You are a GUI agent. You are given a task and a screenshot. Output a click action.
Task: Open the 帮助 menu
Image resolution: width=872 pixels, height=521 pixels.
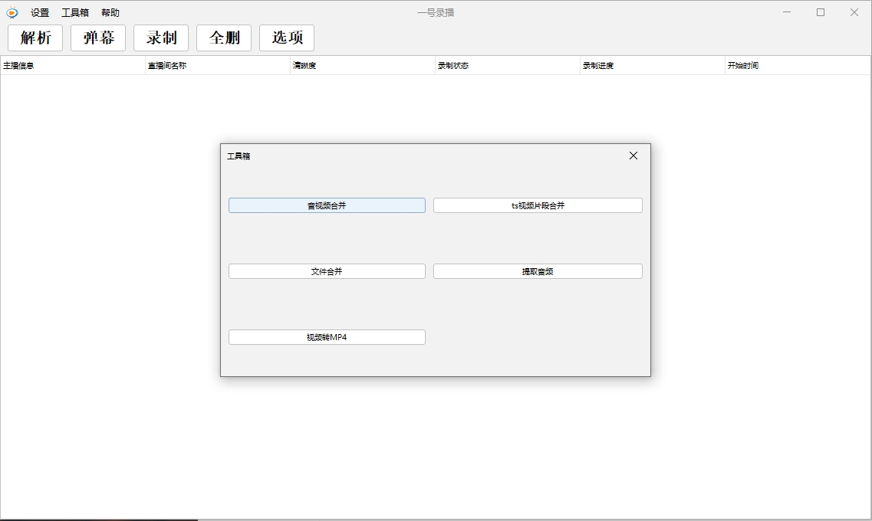click(x=110, y=12)
